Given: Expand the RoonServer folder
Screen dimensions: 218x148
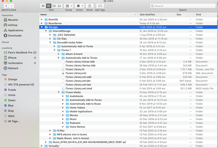Looking at the screenshot, I should click(x=42, y=23).
